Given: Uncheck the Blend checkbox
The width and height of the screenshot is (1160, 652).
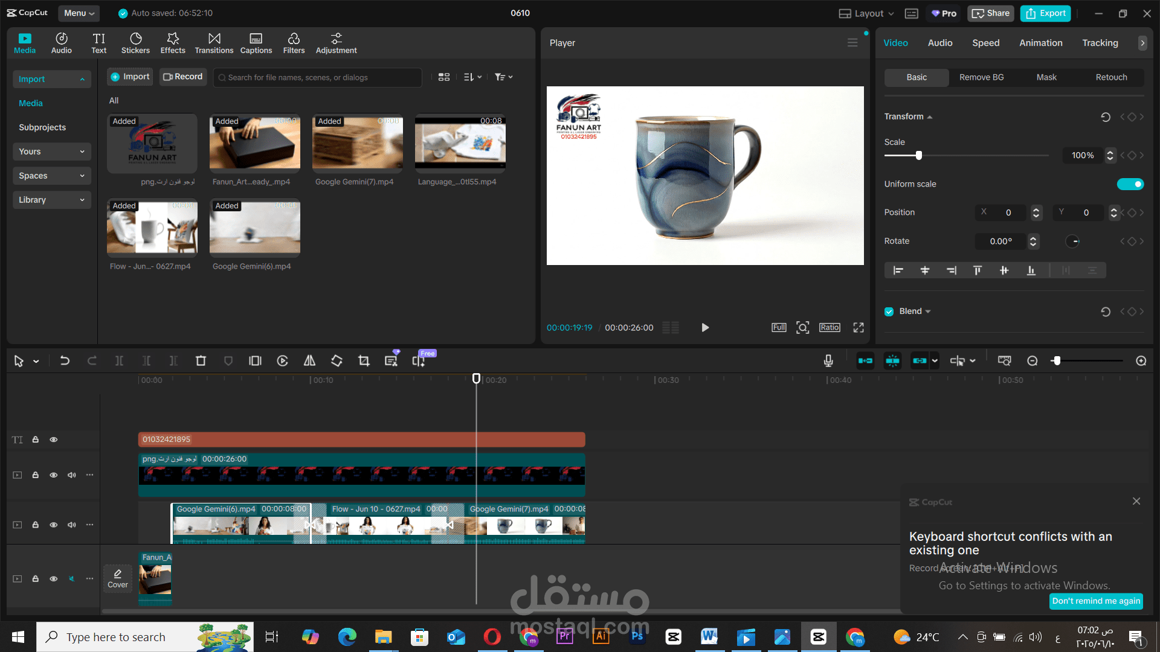Looking at the screenshot, I should [889, 312].
